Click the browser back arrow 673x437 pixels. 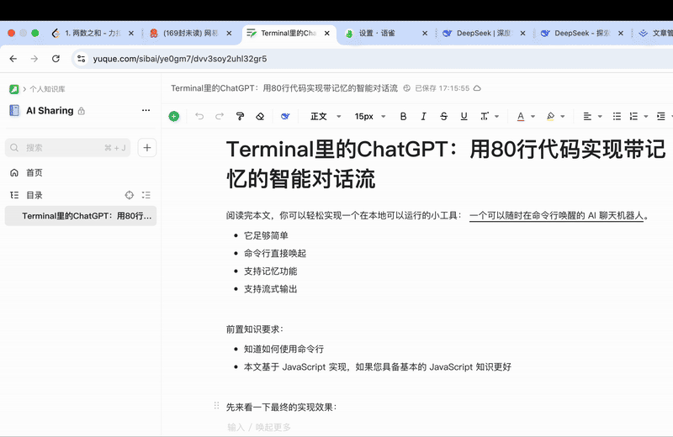[13, 59]
